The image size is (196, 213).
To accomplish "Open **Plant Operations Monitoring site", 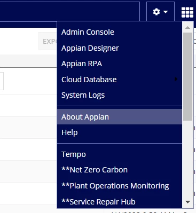I will coord(120,186).
